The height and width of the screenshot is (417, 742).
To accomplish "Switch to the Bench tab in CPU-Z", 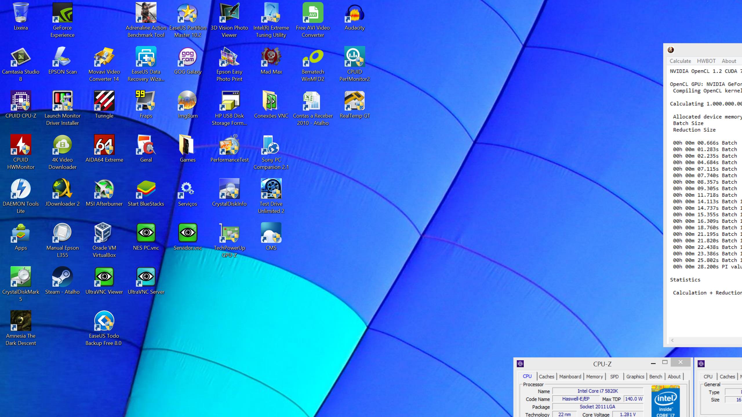I will pyautogui.click(x=656, y=376).
